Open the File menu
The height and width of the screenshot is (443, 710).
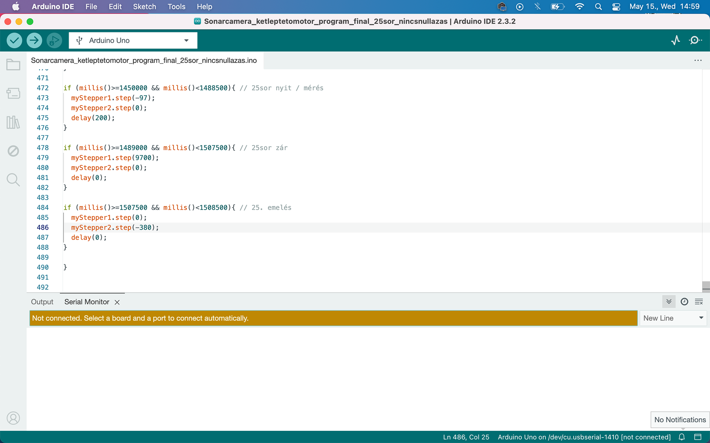click(91, 7)
